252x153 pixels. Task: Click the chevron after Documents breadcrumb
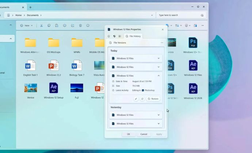pyautogui.click(x=41, y=15)
